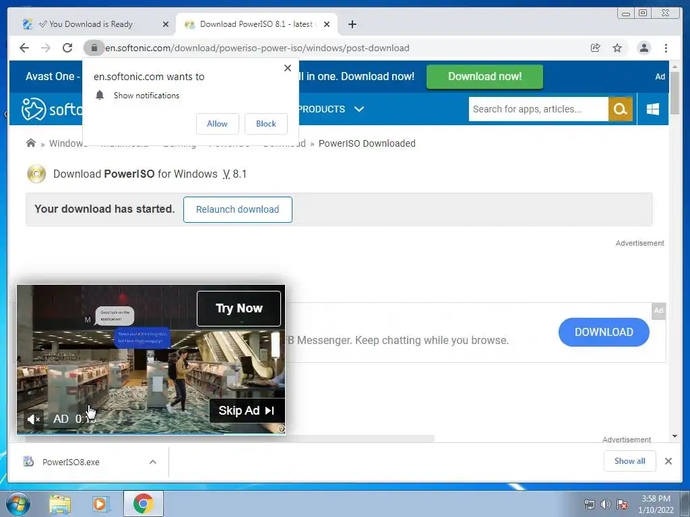Click the Softonic logo

pyautogui.click(x=51, y=109)
